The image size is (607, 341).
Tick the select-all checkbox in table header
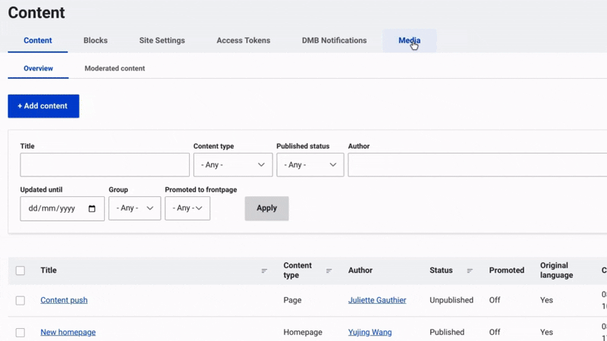click(20, 271)
